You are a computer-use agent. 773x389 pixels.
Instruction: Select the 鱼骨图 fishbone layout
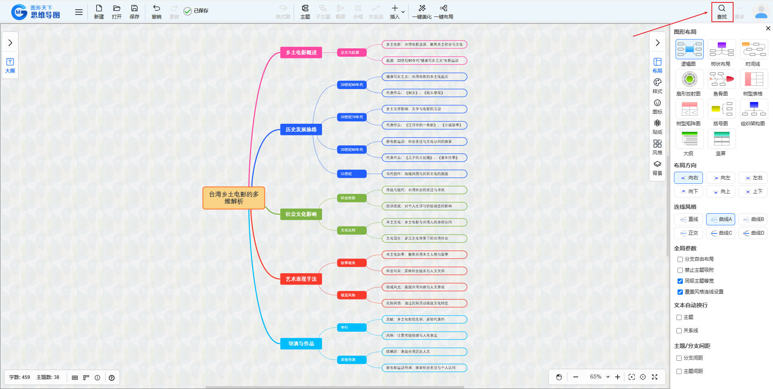pos(721,79)
